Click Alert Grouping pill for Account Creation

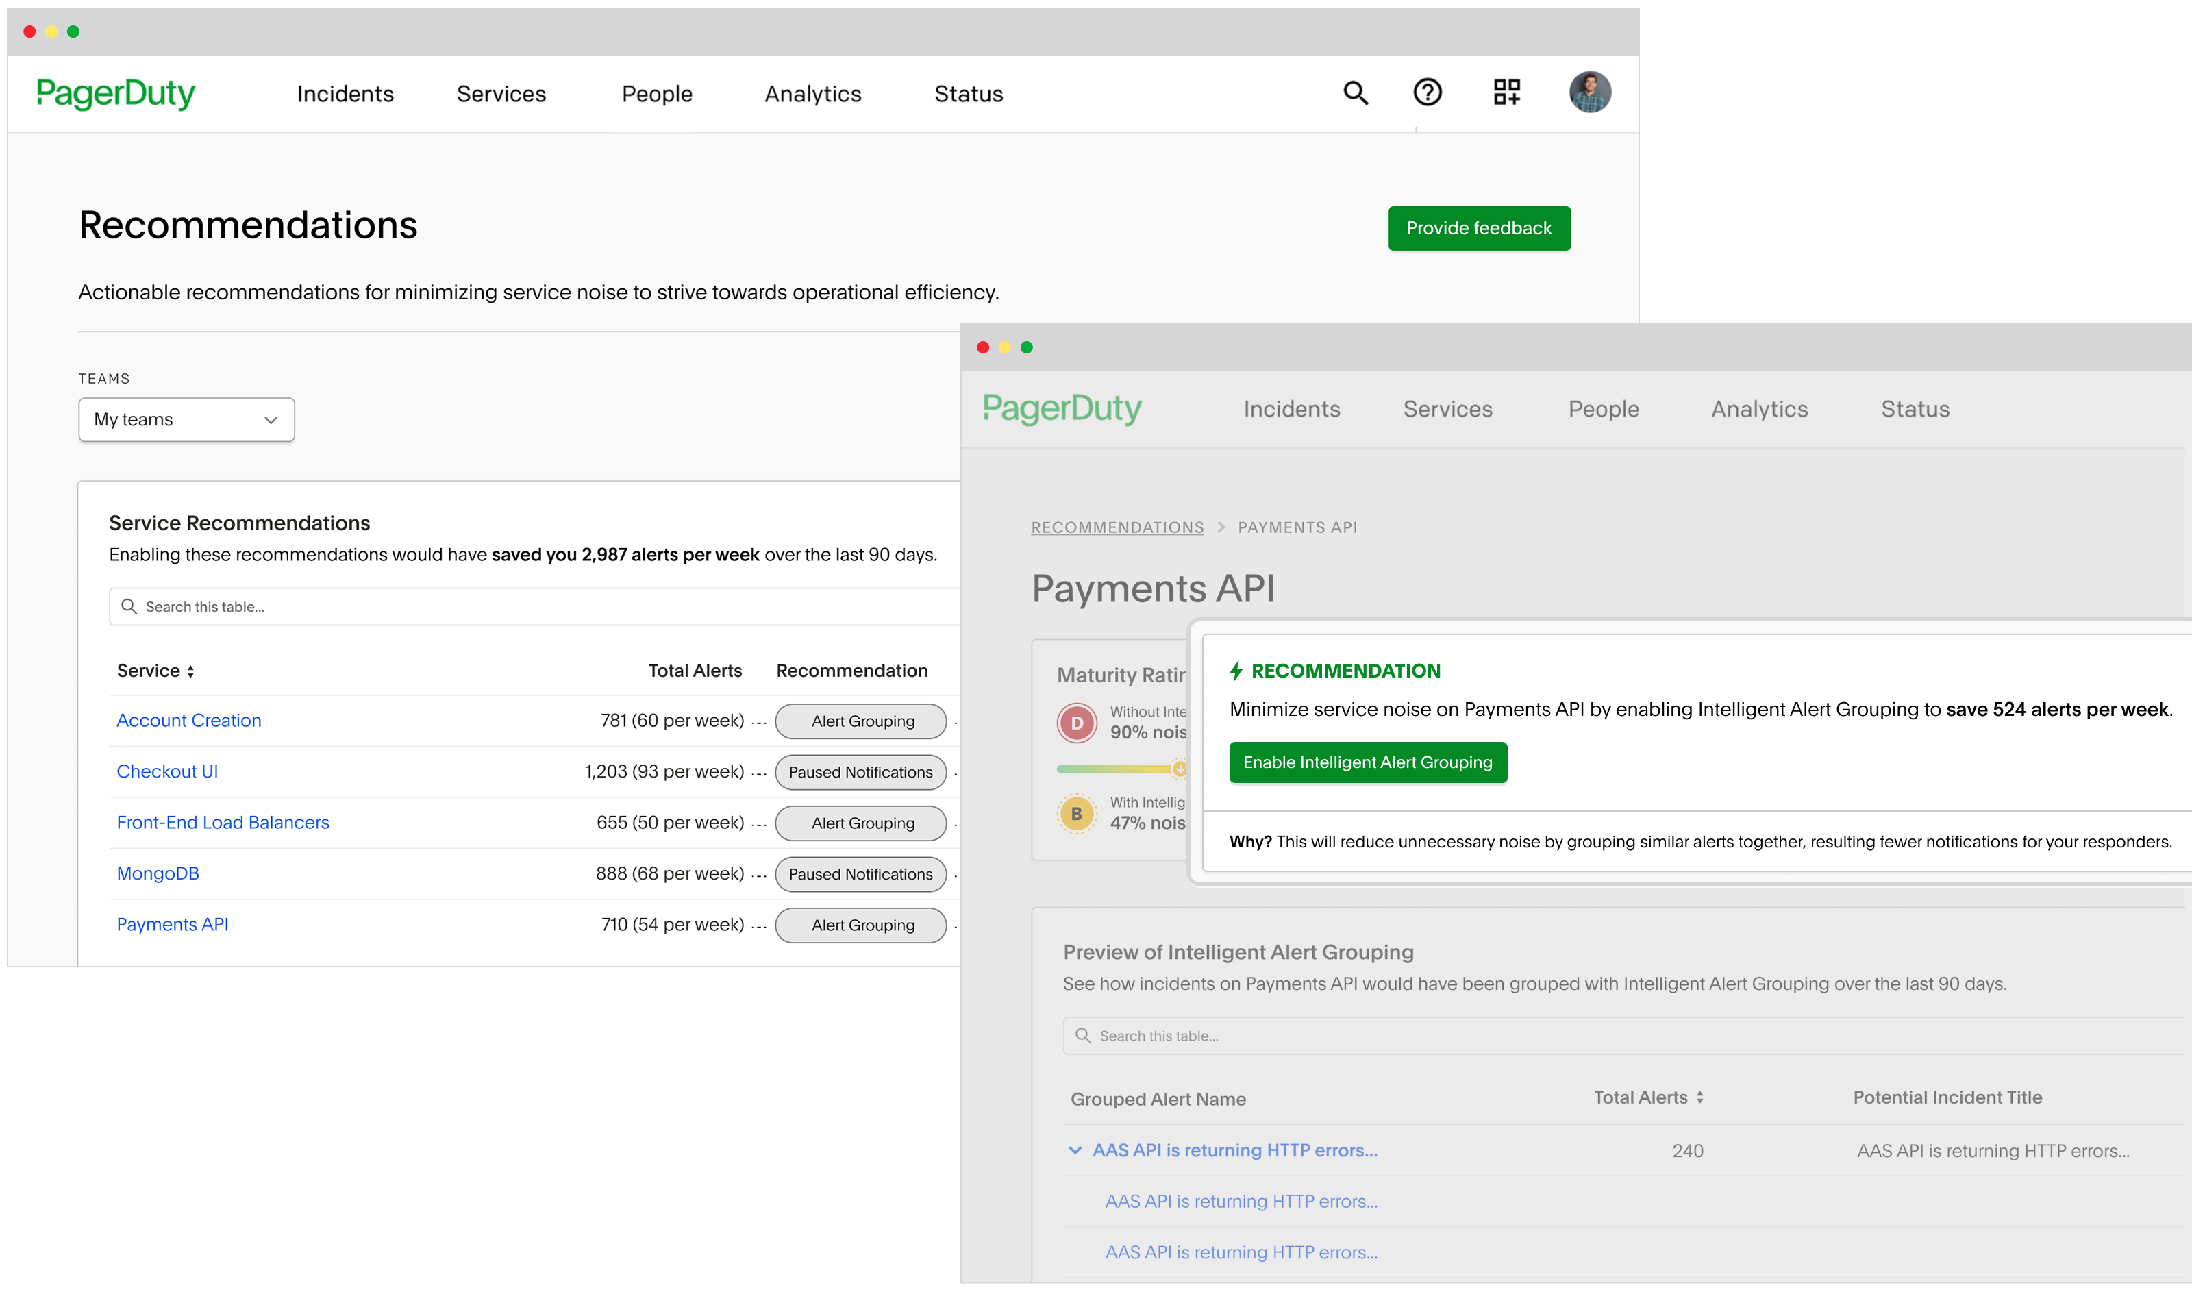[x=860, y=721]
